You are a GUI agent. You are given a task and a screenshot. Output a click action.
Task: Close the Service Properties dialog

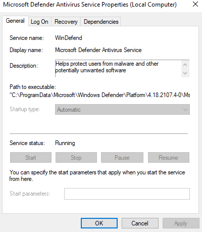point(195,5)
